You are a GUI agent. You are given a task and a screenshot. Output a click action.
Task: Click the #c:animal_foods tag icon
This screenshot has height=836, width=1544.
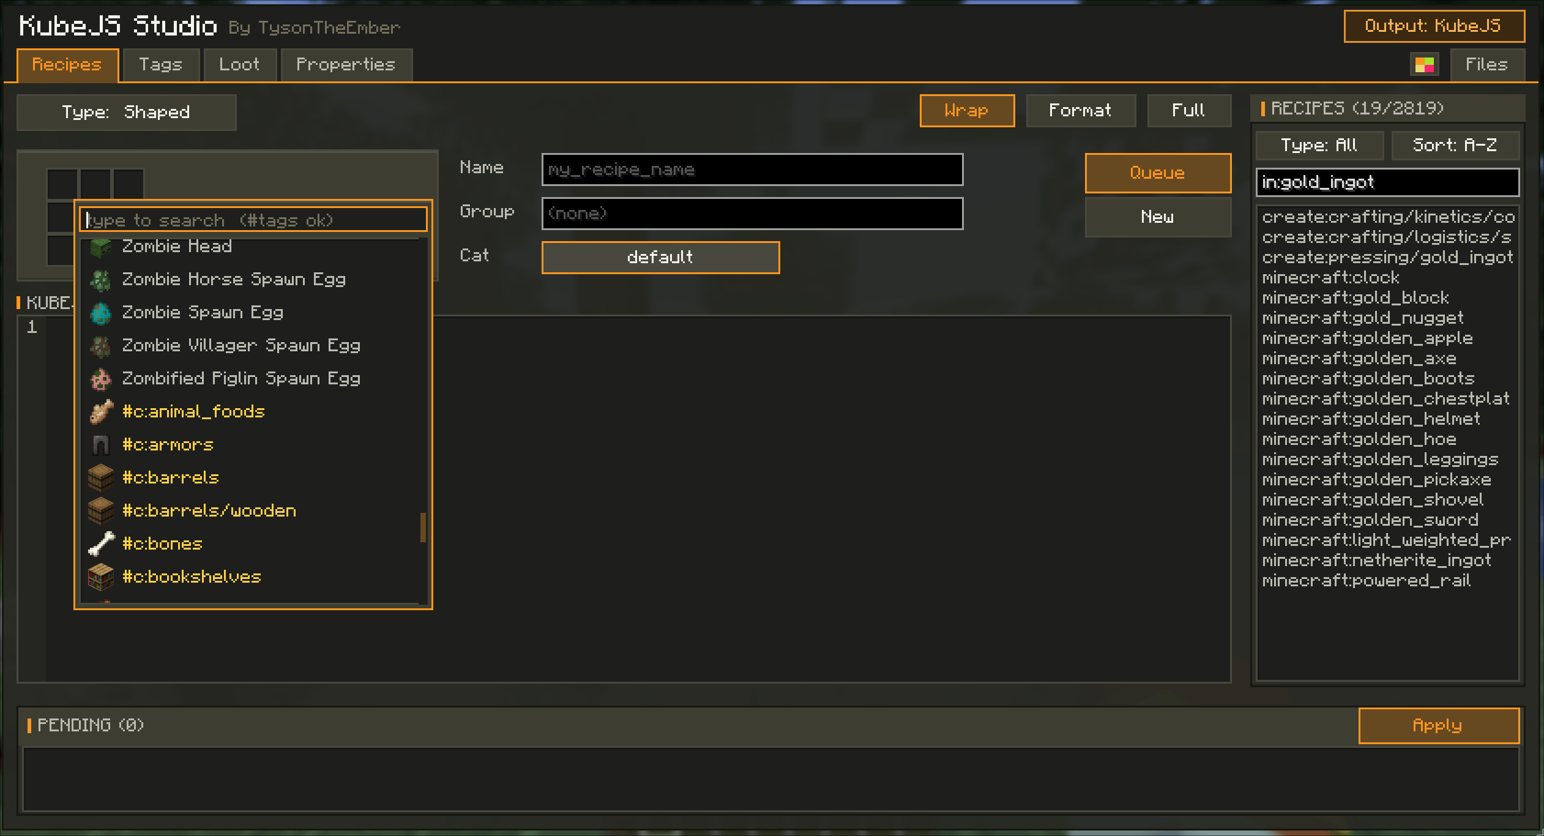[x=101, y=412]
